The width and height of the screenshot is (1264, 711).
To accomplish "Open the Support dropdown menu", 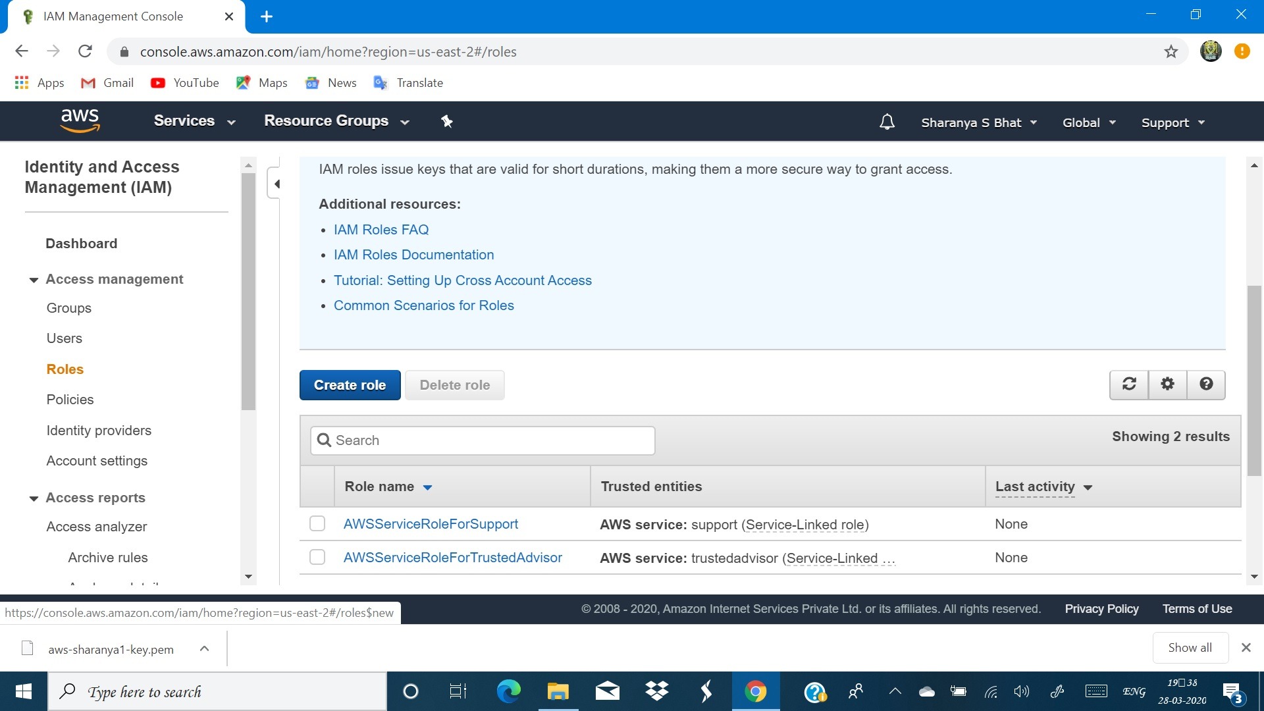I will (1173, 122).
